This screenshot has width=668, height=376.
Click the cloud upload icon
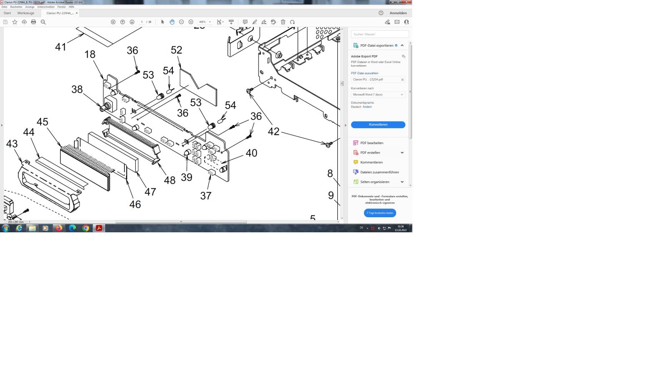[24, 22]
